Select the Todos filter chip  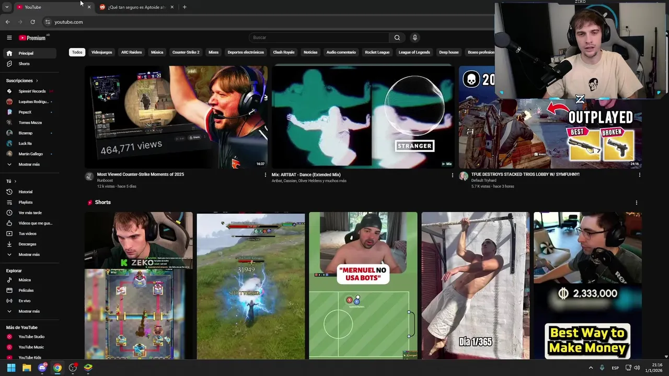[x=77, y=52]
